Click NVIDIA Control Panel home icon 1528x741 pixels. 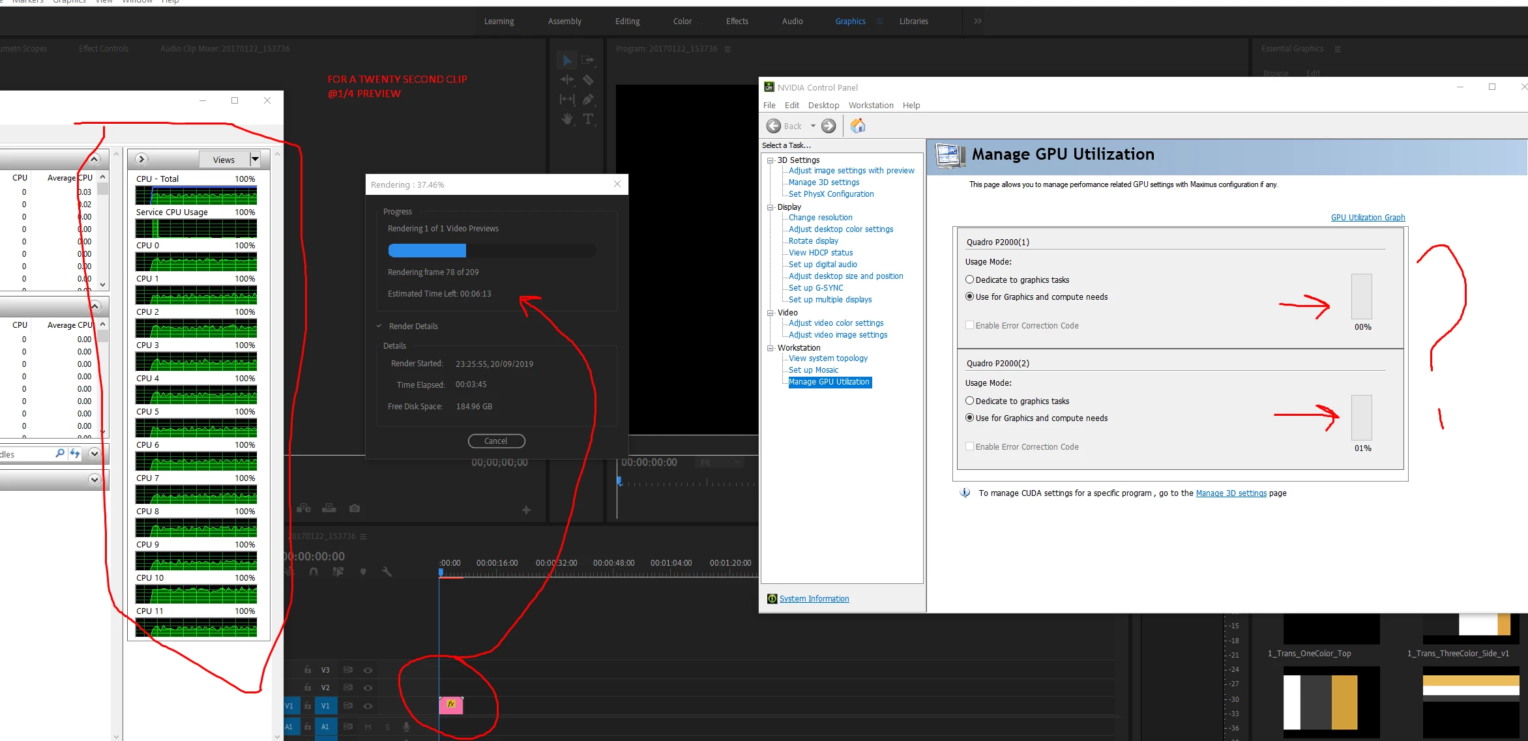(x=858, y=126)
